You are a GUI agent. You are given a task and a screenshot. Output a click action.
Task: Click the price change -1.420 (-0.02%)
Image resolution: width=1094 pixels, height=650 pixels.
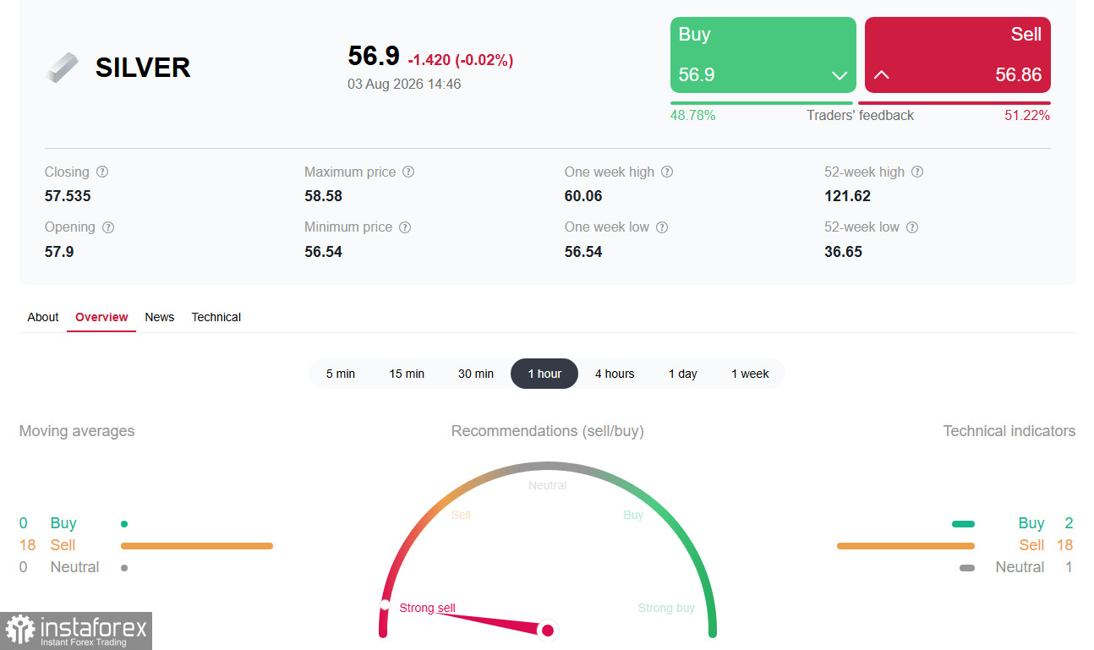pyautogui.click(x=461, y=60)
